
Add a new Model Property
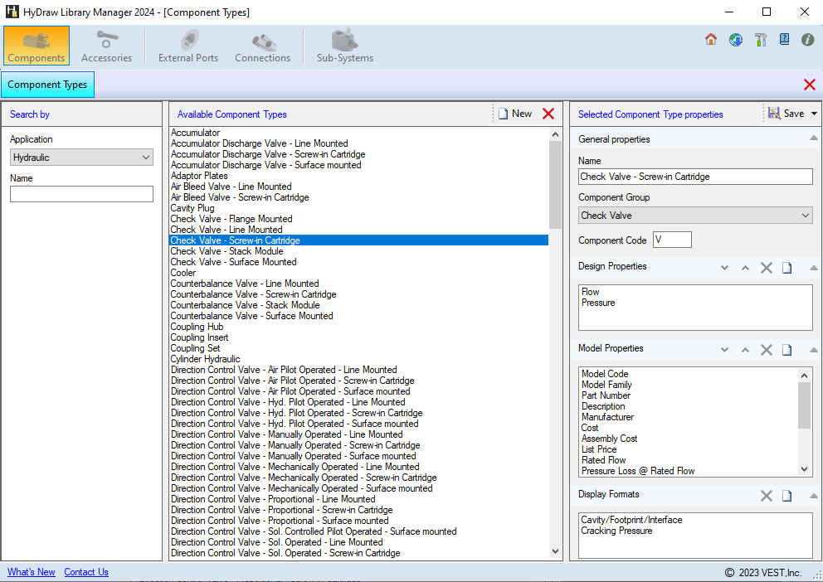(x=786, y=350)
